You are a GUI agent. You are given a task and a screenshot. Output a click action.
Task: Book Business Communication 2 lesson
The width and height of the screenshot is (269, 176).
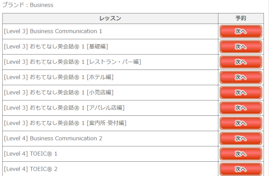241,138
